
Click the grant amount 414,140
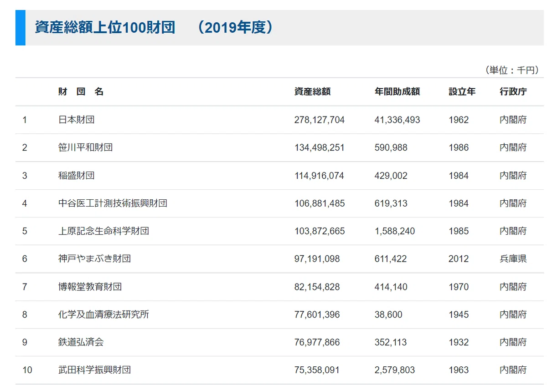point(391,287)
